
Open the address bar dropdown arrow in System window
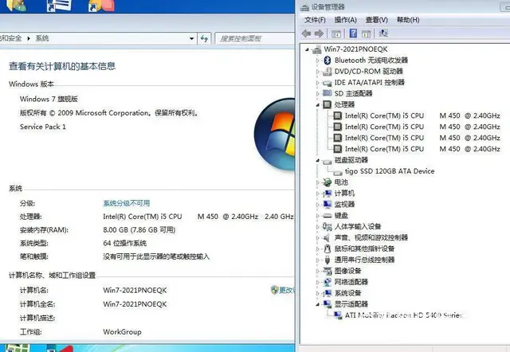pyautogui.click(x=191, y=39)
